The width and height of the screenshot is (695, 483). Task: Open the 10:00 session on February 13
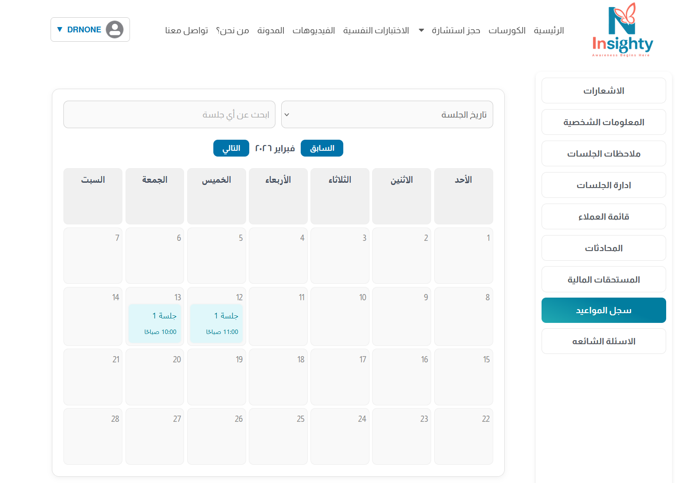coord(155,323)
